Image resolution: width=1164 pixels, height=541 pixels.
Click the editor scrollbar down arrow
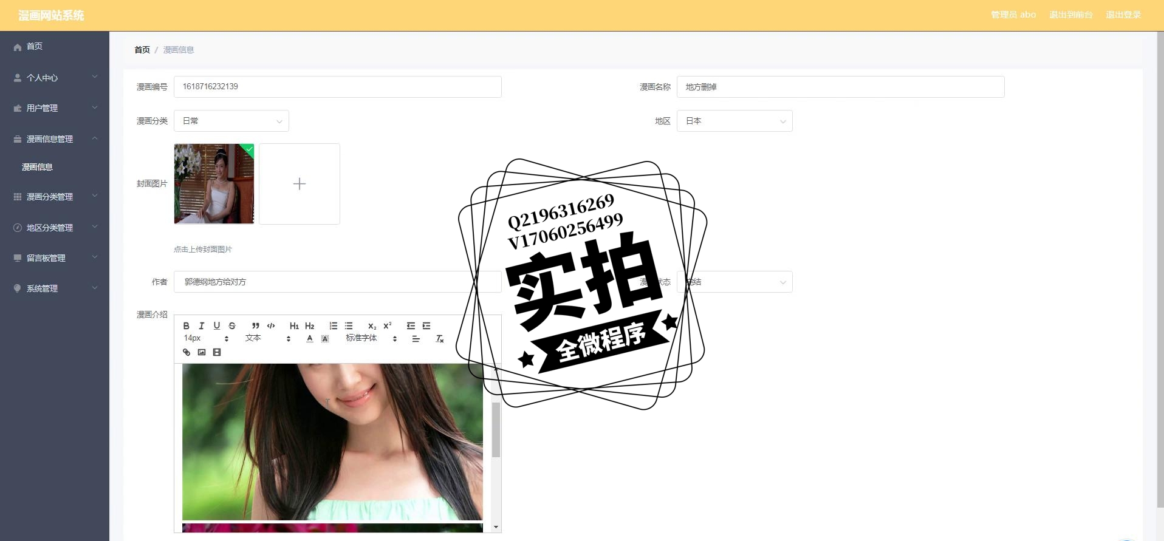click(x=496, y=527)
